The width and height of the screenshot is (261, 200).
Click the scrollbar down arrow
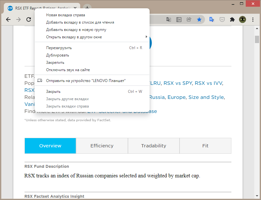point(257,196)
